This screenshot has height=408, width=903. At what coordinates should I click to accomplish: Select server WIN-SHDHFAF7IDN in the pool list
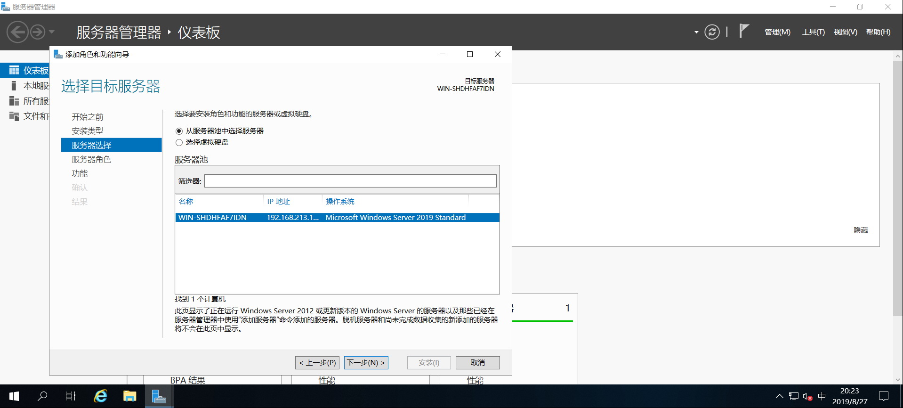tap(337, 217)
